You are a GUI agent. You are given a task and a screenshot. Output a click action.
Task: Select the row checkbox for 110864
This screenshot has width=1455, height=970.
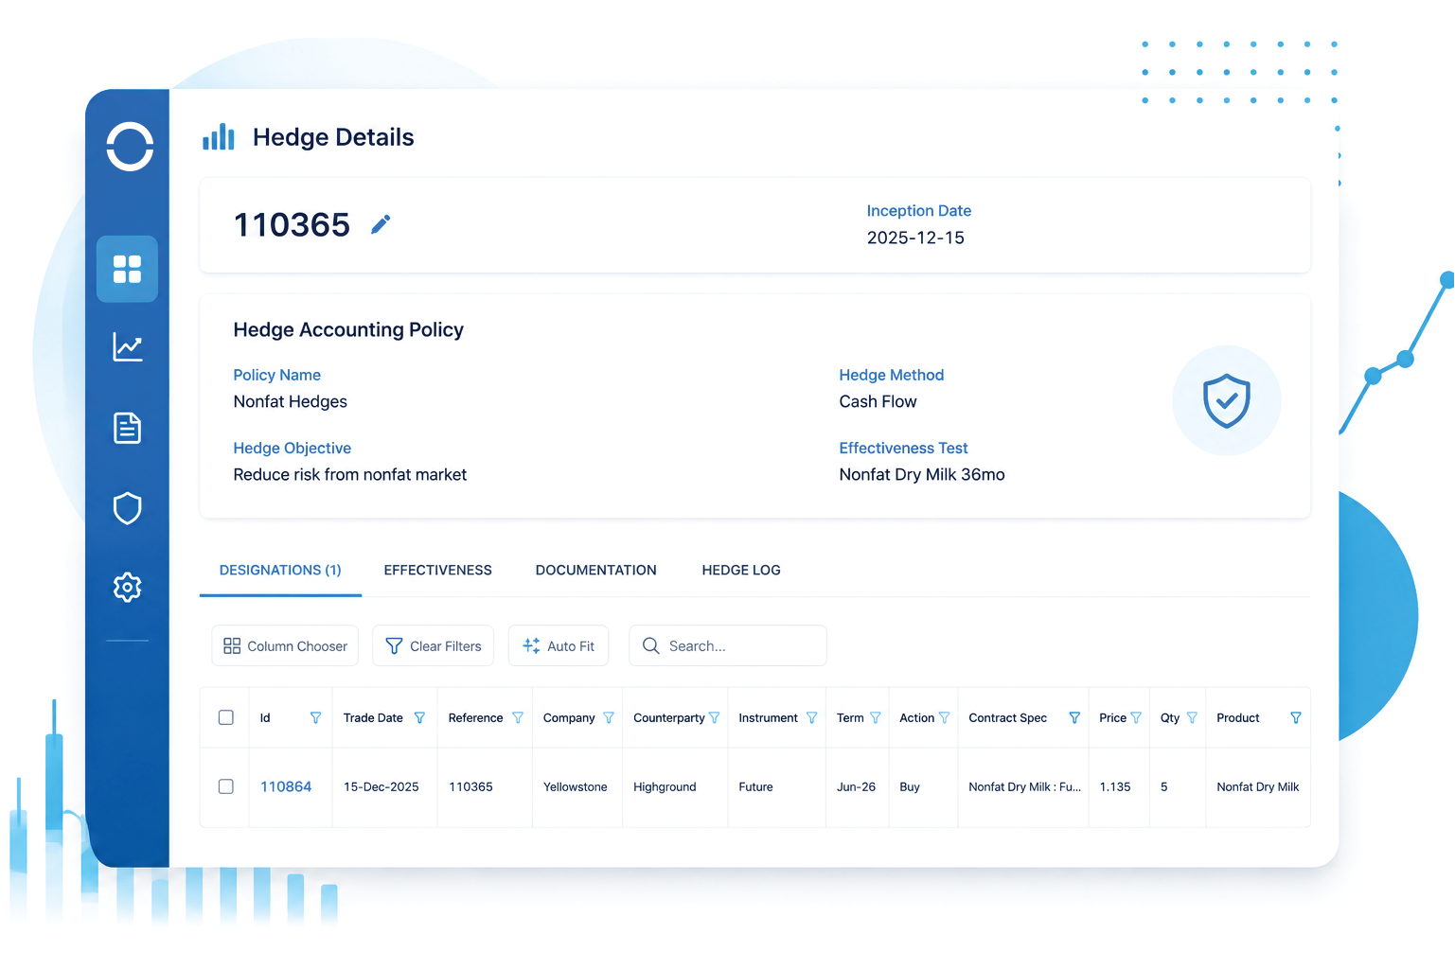click(226, 786)
